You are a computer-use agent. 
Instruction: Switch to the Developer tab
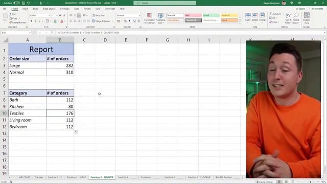pos(110,9)
